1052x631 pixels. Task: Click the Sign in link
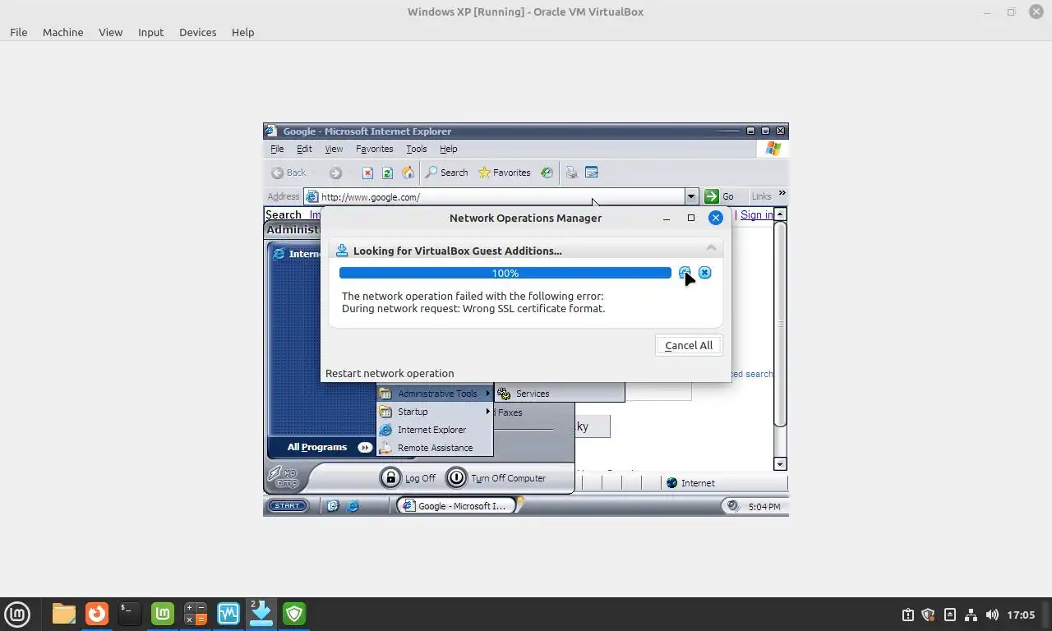pyautogui.click(x=756, y=214)
